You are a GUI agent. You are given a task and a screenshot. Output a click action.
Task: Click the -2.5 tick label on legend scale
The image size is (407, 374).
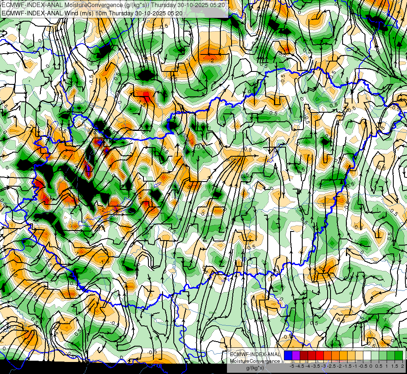pyautogui.click(x=331, y=366)
